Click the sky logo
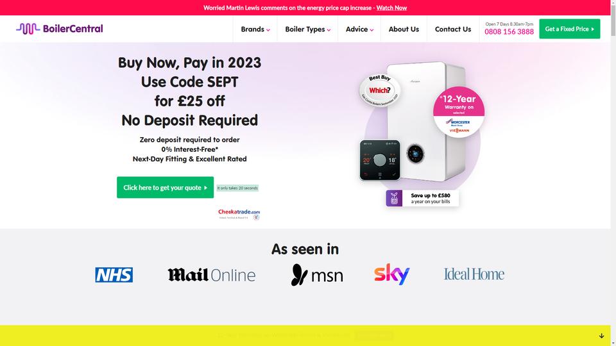The width and height of the screenshot is (616, 346). [391, 274]
